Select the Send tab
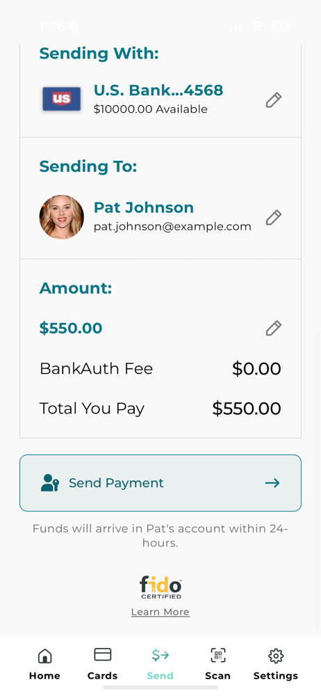This screenshot has height=696, width=321. pos(160,664)
